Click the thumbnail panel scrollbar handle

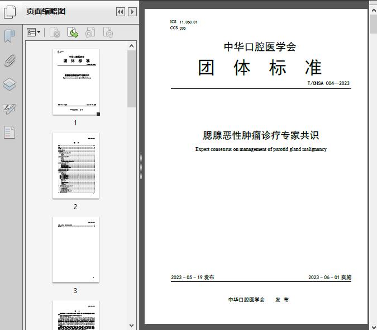pos(131,79)
